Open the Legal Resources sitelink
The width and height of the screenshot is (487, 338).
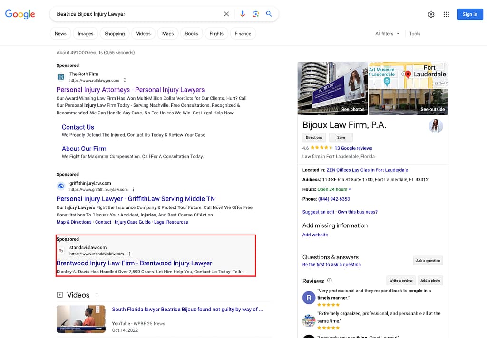[x=171, y=222]
